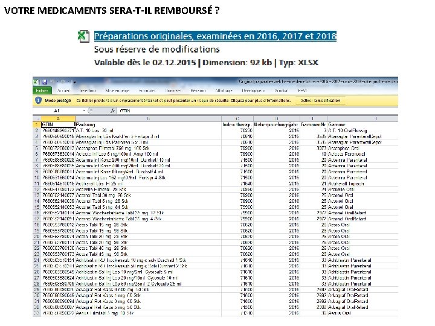Click the Excel logo in the title bar

[36, 81]
